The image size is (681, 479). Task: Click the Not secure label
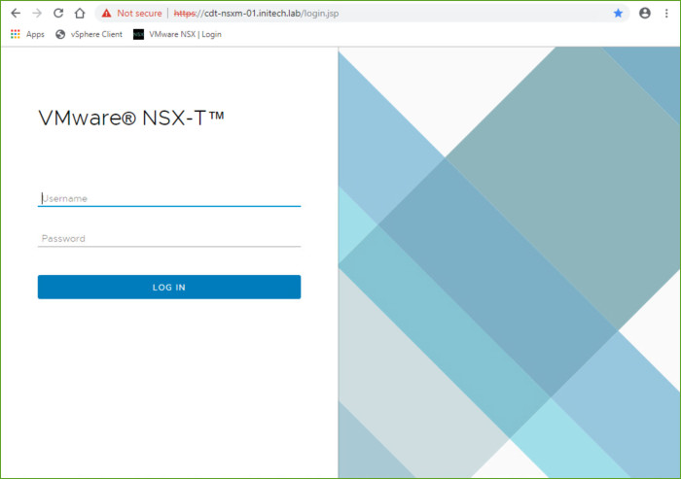139,14
